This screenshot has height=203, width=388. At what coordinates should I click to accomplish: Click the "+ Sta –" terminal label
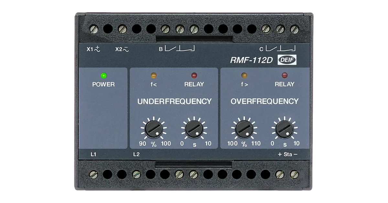(287, 154)
